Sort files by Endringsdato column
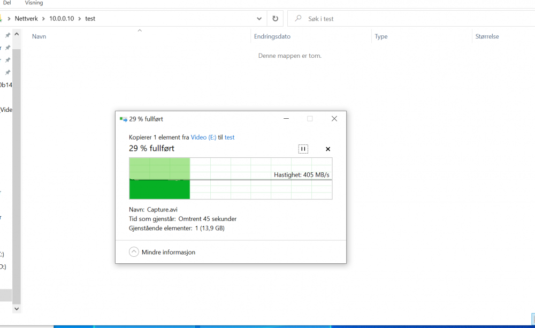The image size is (535, 328). 272,36
